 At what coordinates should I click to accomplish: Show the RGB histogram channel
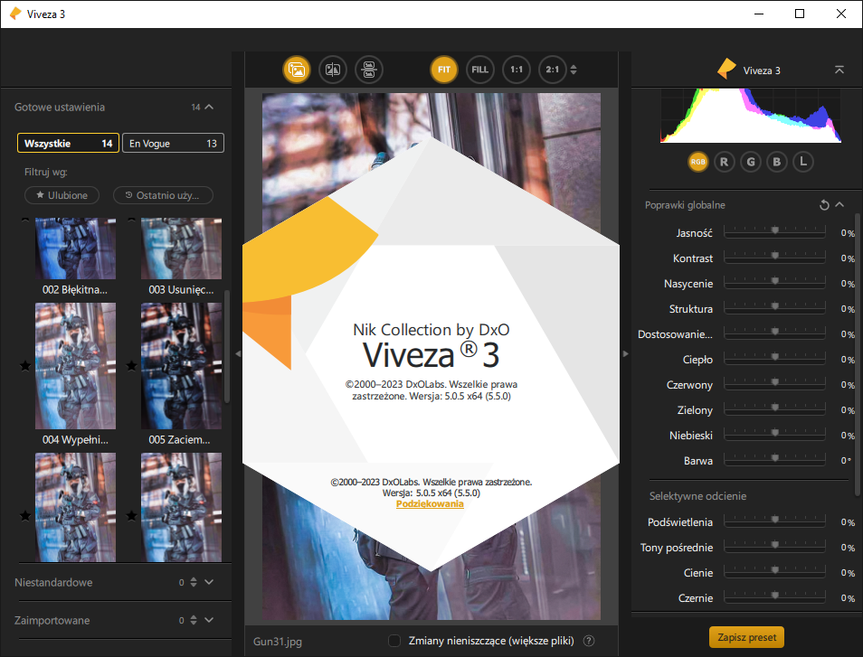tap(697, 162)
